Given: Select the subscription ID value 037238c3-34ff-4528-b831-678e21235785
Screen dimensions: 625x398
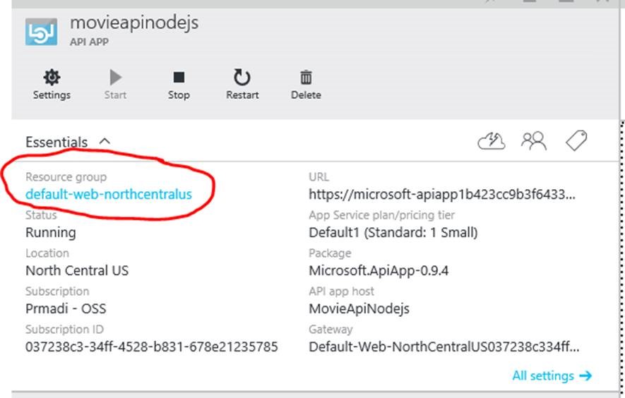Looking at the screenshot, I should pyautogui.click(x=151, y=346).
